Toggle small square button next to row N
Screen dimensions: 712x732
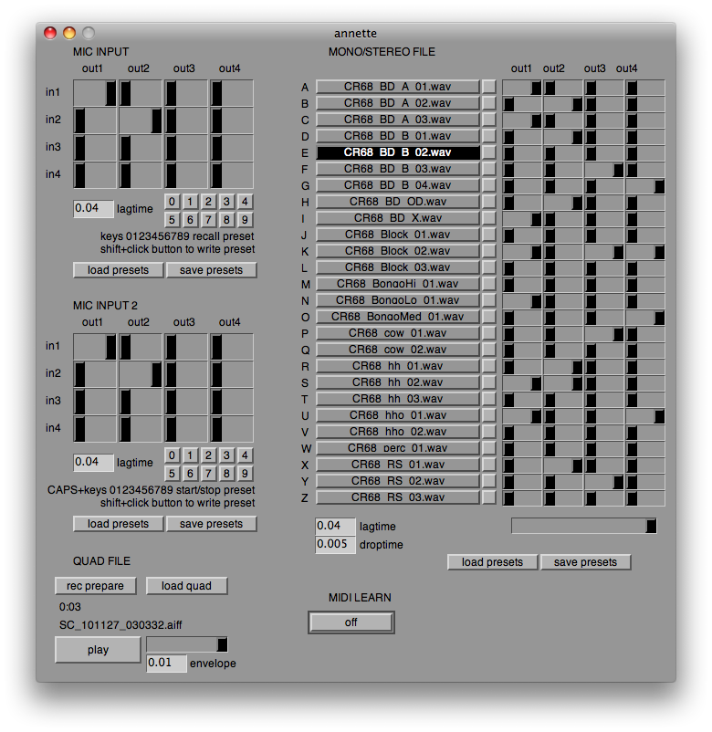489,300
